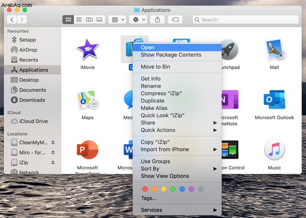Apply the gray tag color
Screen dimensions: 306x218
point(201,189)
